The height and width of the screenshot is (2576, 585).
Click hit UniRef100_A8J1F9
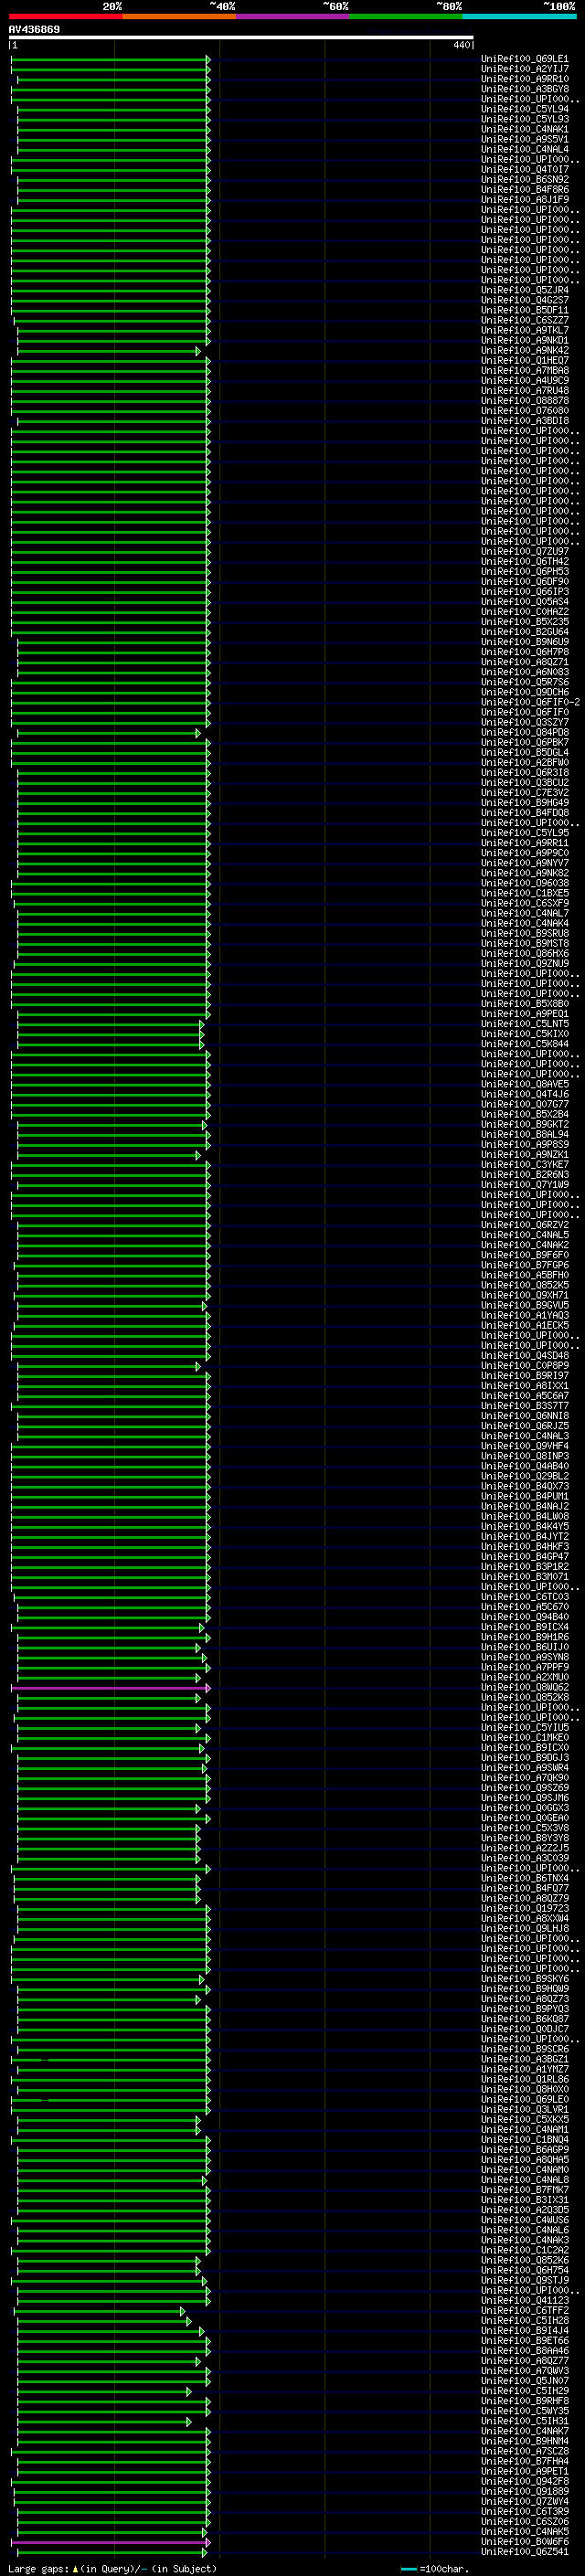(524, 199)
